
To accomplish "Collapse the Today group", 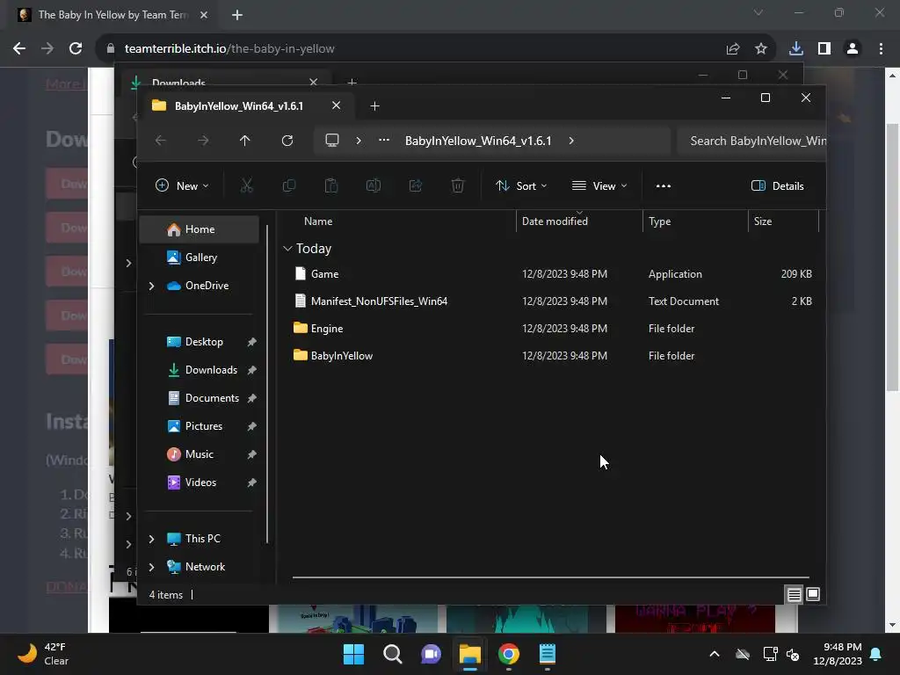I will (x=287, y=249).
